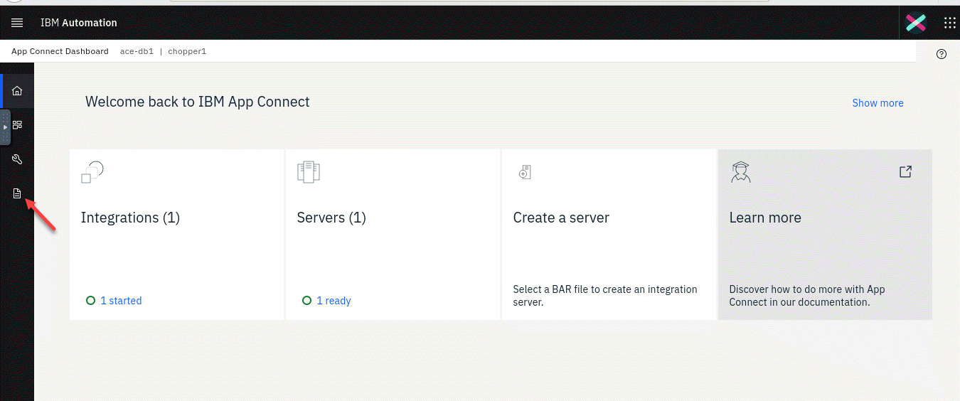960x401 pixels.
Task: Expand the welcome section with Show more
Action: tap(878, 103)
